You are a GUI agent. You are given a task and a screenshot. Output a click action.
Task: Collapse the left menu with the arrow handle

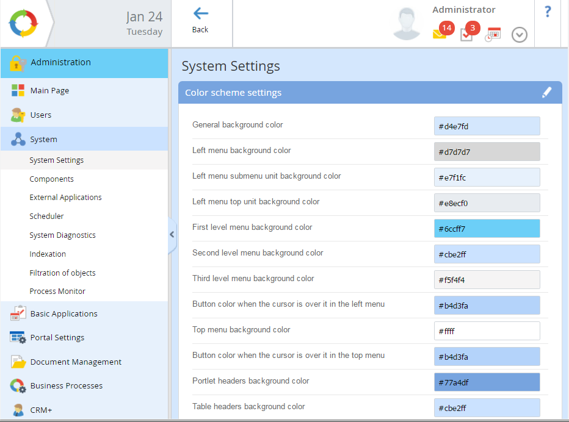(172, 235)
